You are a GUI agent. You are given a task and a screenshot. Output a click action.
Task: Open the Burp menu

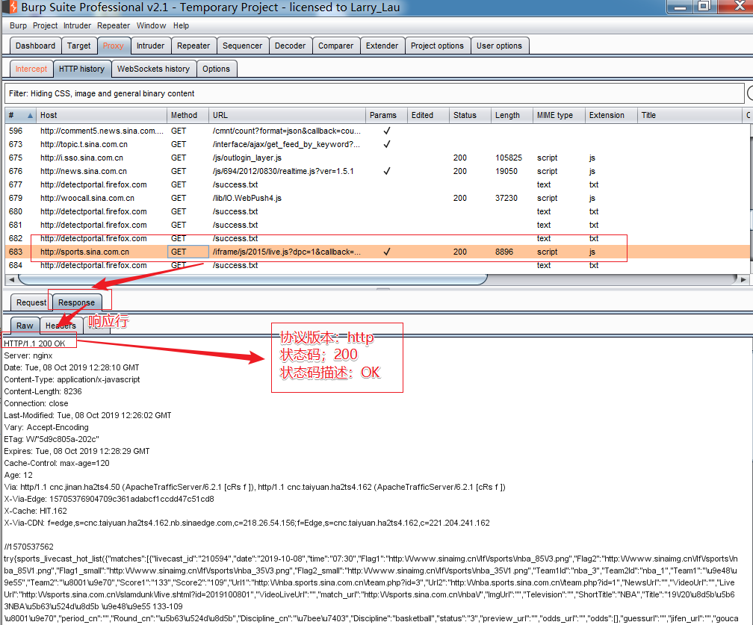pos(18,26)
